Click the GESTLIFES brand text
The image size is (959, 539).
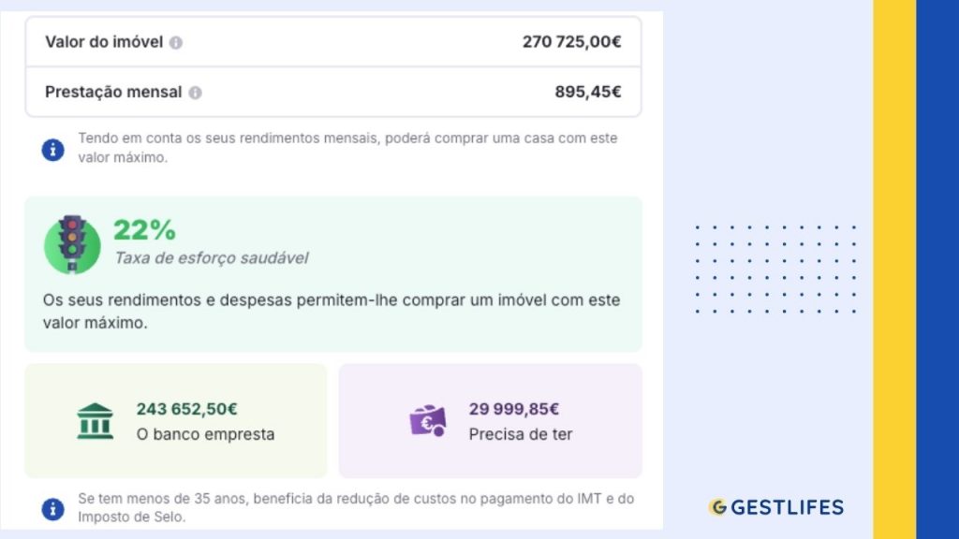[787, 507]
